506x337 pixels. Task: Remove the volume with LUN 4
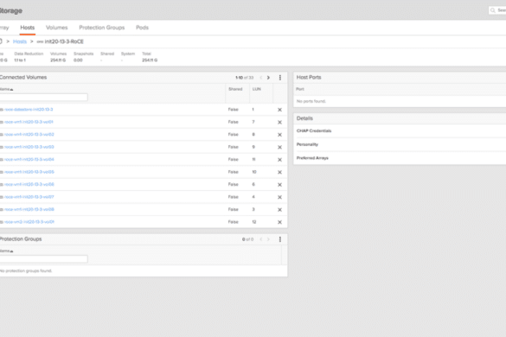tap(279, 197)
